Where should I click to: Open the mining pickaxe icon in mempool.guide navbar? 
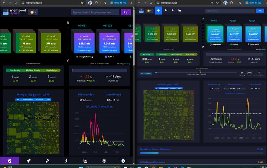tap(166, 11)
